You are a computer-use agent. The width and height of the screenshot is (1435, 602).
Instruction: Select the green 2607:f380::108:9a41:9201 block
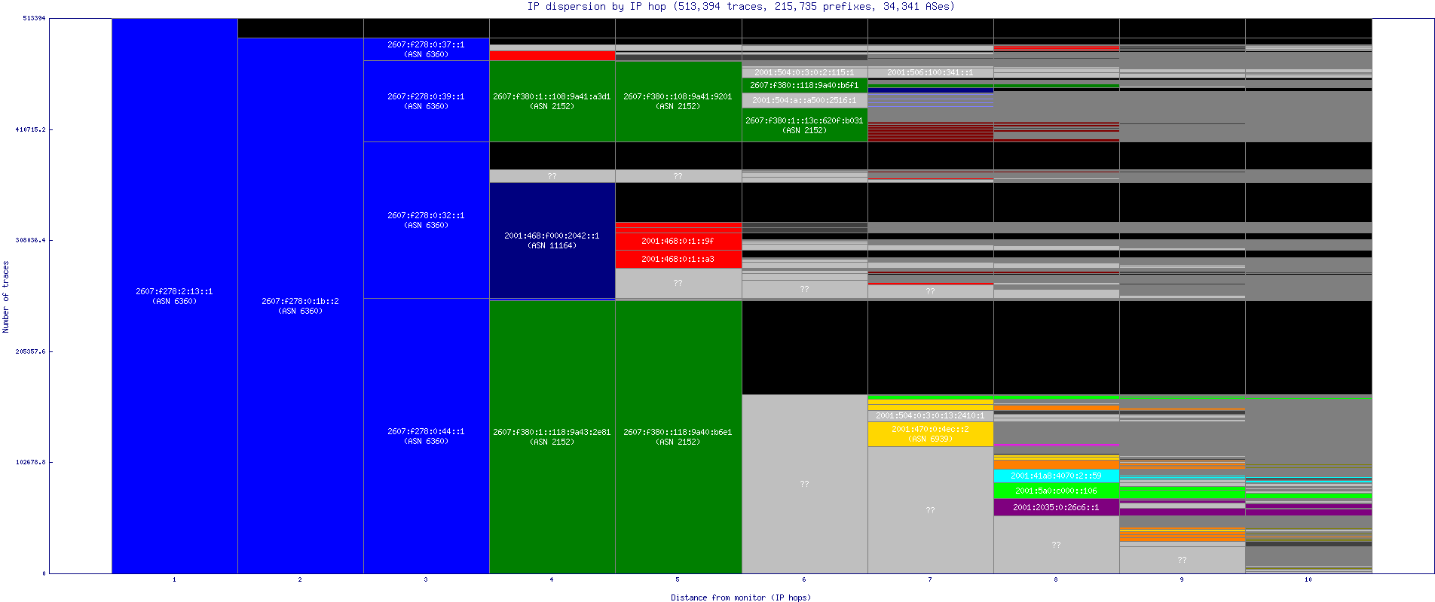coord(678,101)
